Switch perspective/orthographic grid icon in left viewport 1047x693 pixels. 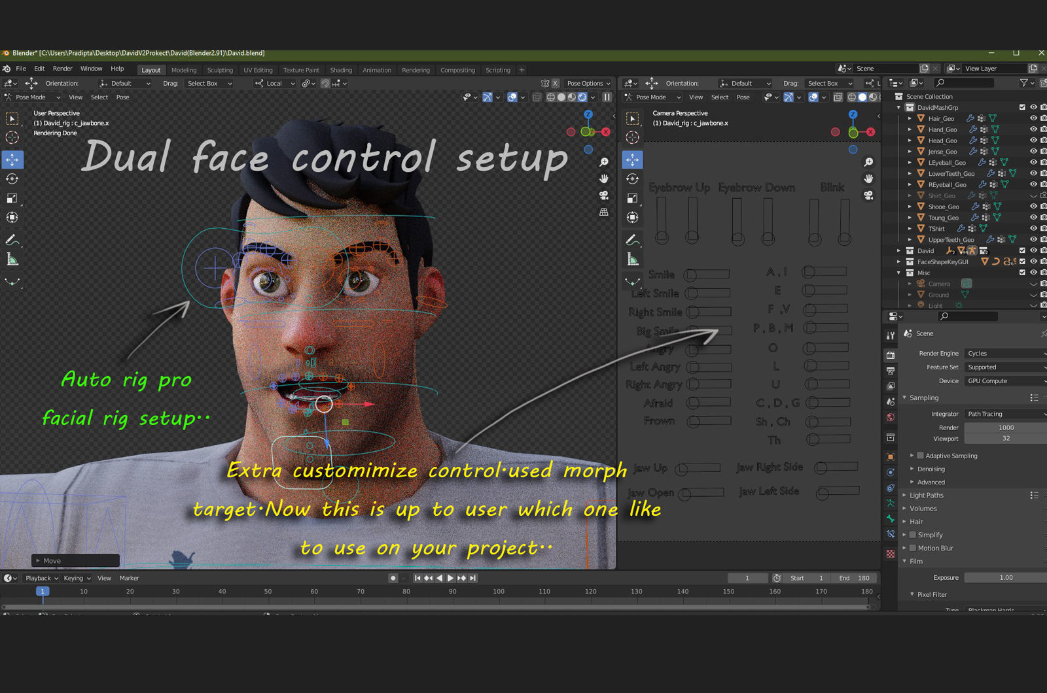tap(603, 212)
